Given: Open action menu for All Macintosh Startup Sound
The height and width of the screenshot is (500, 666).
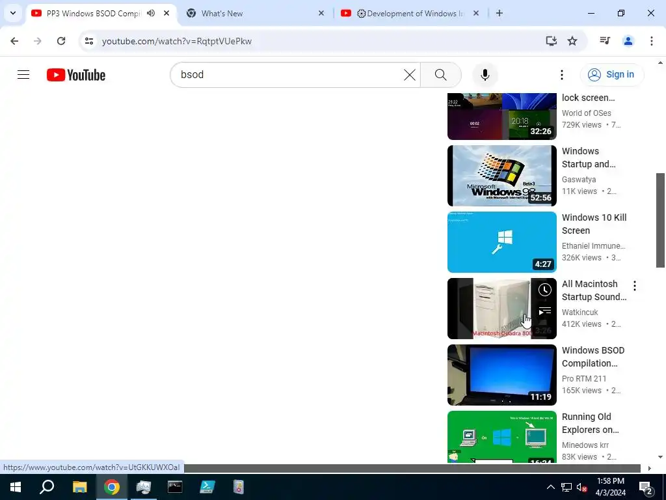Looking at the screenshot, I should (x=635, y=286).
